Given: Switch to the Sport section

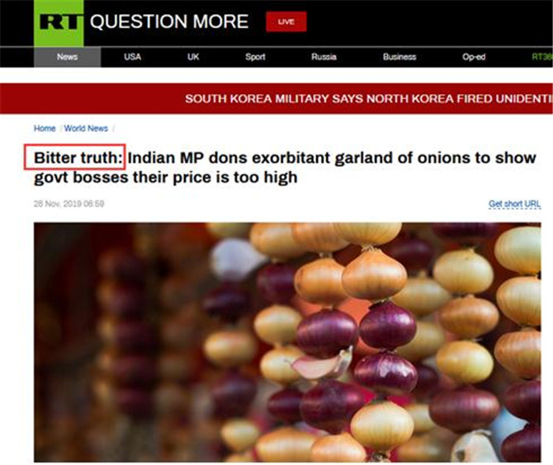Looking at the screenshot, I should point(255,57).
